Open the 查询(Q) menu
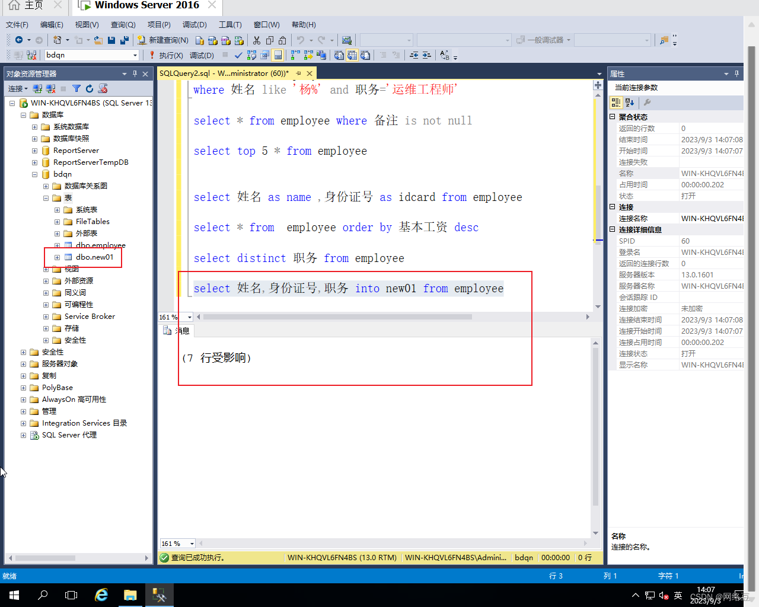The height and width of the screenshot is (607, 759). point(123,24)
